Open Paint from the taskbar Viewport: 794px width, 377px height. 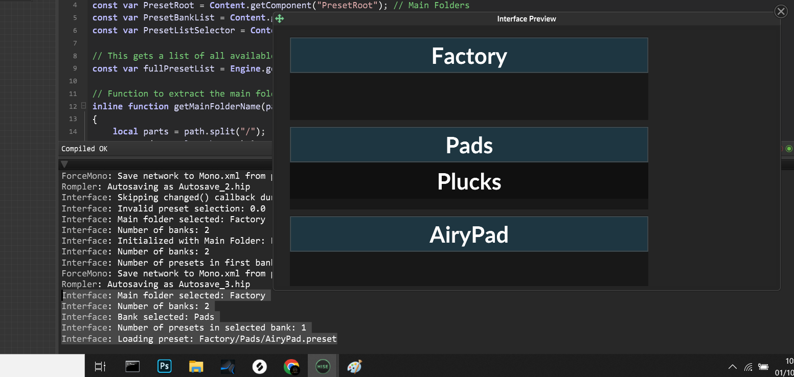pos(354,366)
